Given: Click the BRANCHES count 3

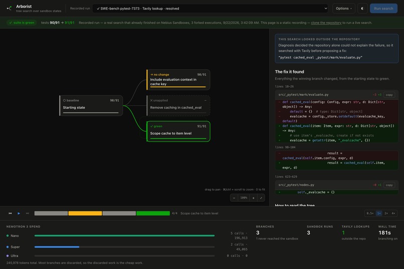Looking at the screenshot, I should pos(258,233).
